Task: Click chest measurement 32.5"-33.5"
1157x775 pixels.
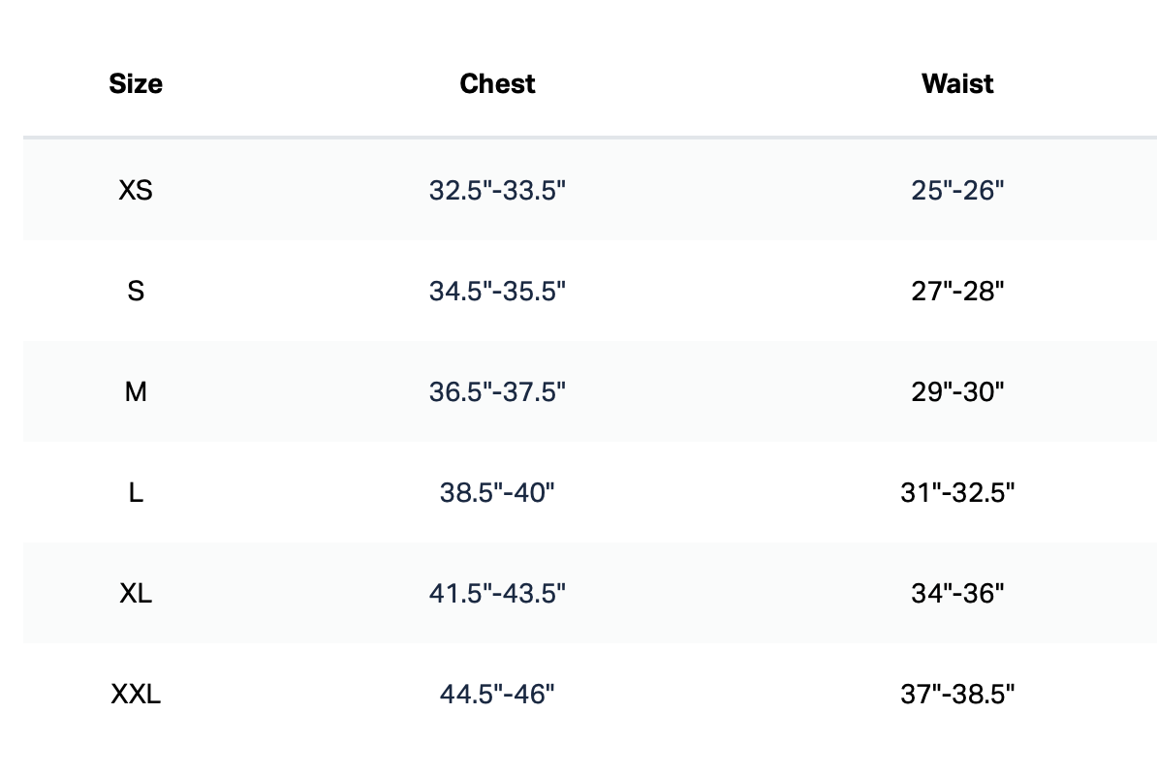Action: [497, 190]
